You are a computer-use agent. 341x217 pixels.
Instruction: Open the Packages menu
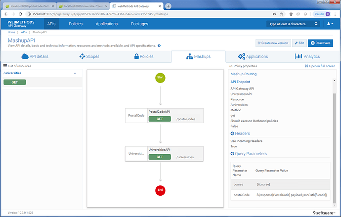pyautogui.click(x=139, y=24)
